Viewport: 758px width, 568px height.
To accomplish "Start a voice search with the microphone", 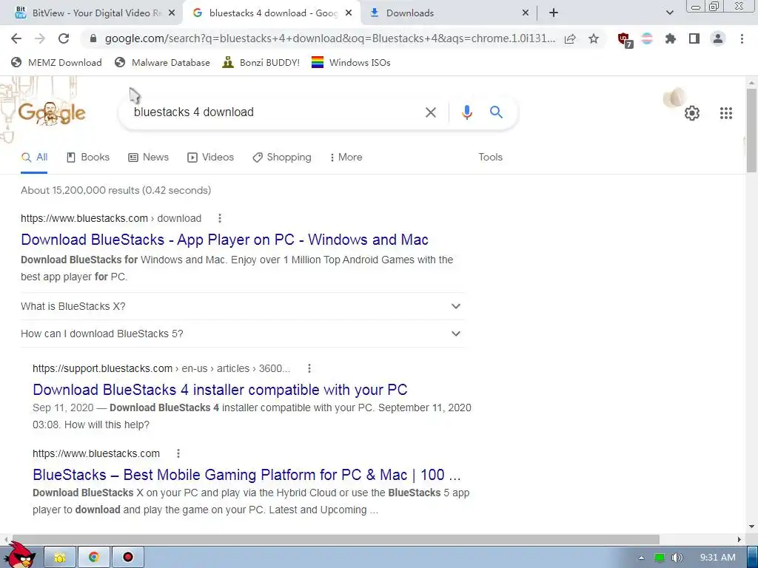I will pos(466,112).
